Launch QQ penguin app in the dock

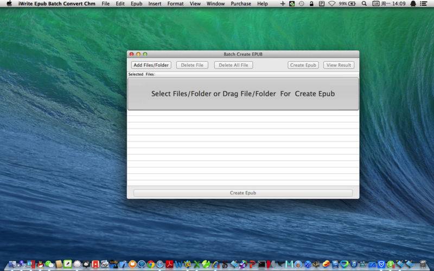point(40,264)
